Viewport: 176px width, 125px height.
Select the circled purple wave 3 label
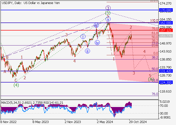coord(108,8)
